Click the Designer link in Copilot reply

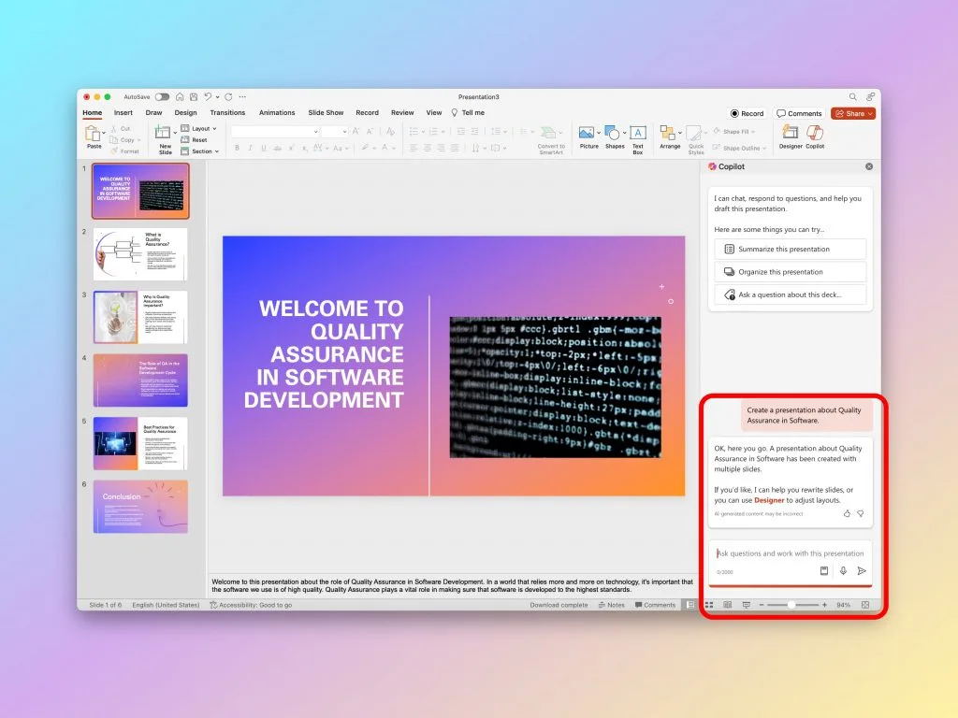[x=769, y=500]
